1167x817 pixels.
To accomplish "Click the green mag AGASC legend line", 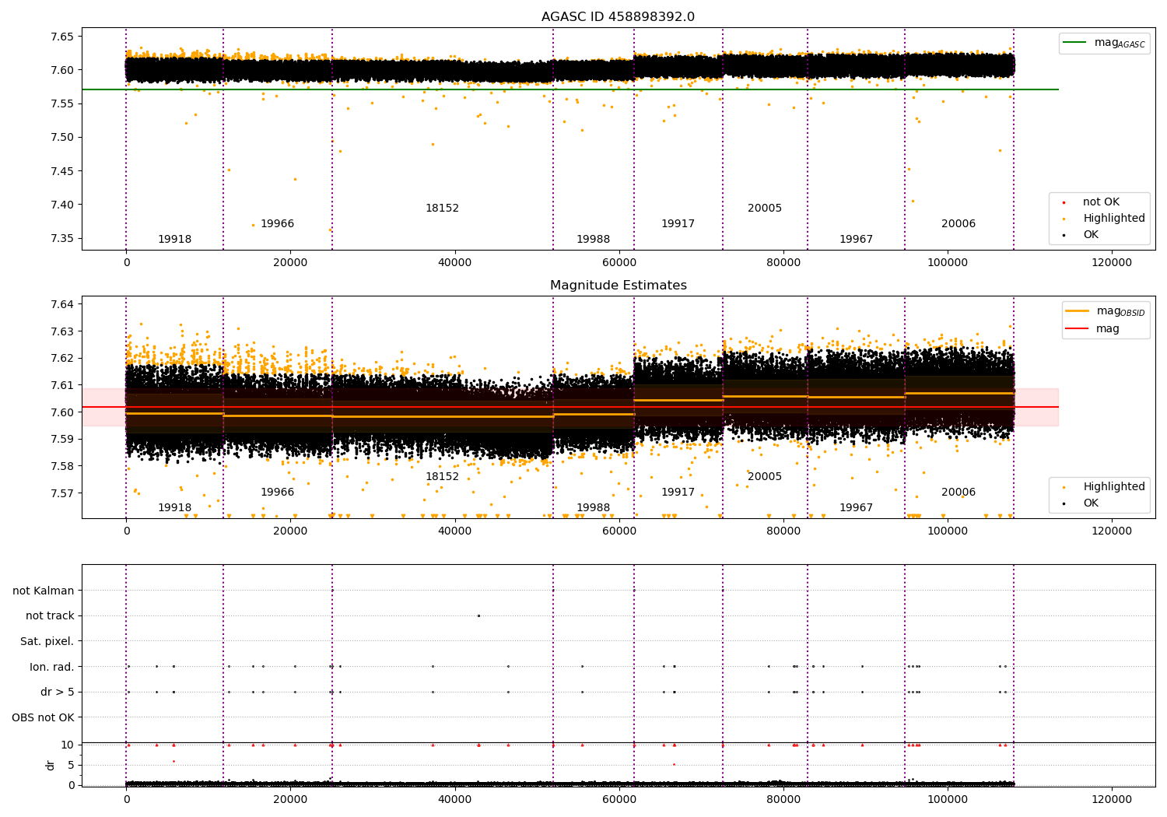I will point(1075,43).
